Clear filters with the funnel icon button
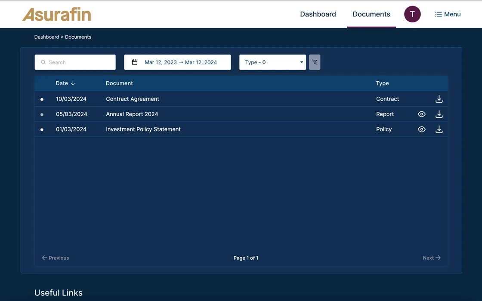Screen dimensions: 482x301 pos(315,62)
